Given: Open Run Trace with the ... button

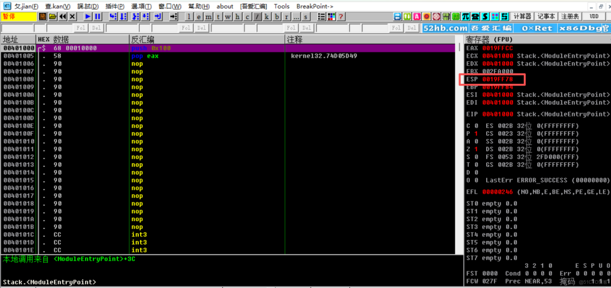Looking at the screenshot, I should click(296, 16).
